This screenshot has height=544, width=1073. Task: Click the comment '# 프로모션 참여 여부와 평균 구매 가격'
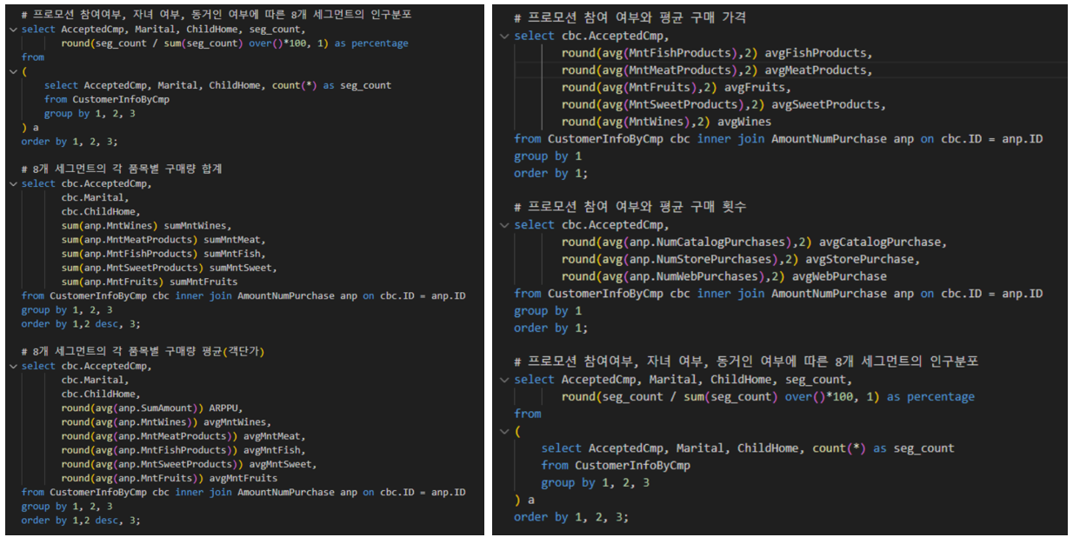630,18
